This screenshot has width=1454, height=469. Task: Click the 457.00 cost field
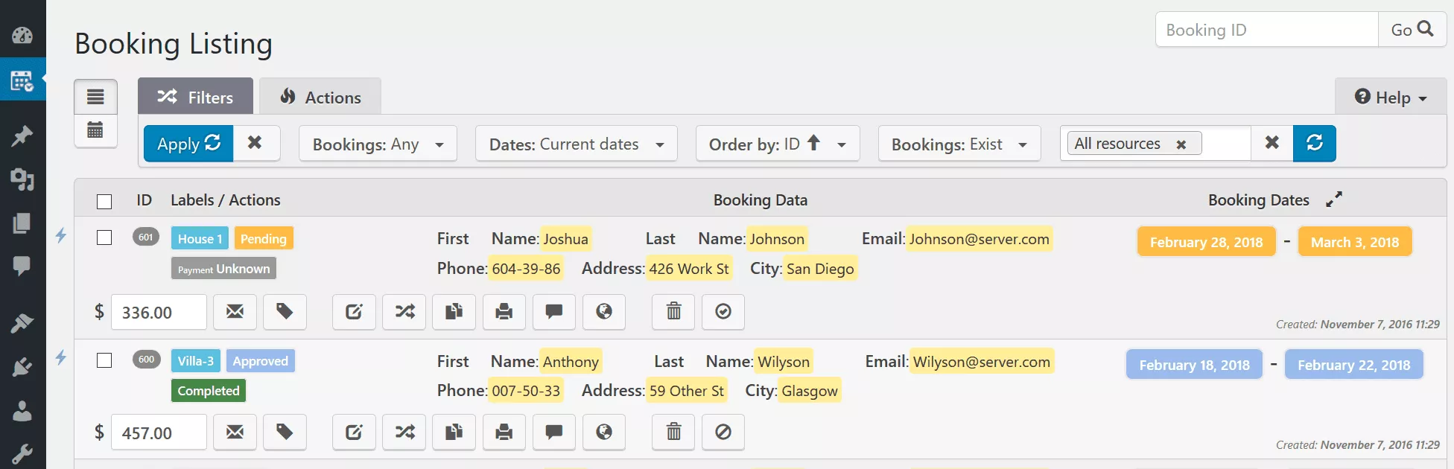(159, 433)
